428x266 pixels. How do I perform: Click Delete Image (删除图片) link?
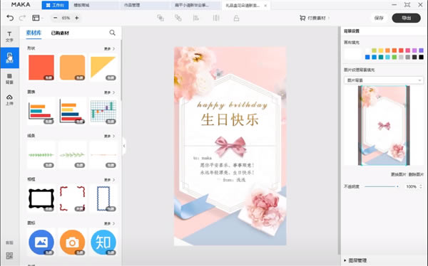[416, 174]
